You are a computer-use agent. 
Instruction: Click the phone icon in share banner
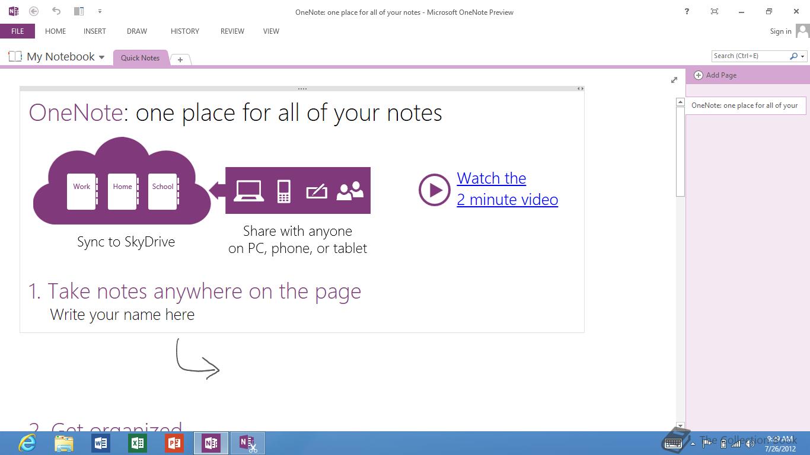284,191
